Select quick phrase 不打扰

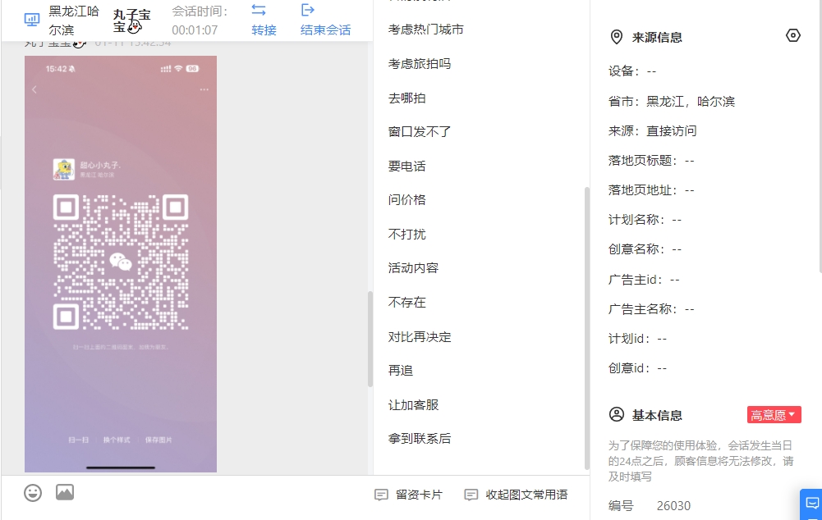click(x=406, y=234)
